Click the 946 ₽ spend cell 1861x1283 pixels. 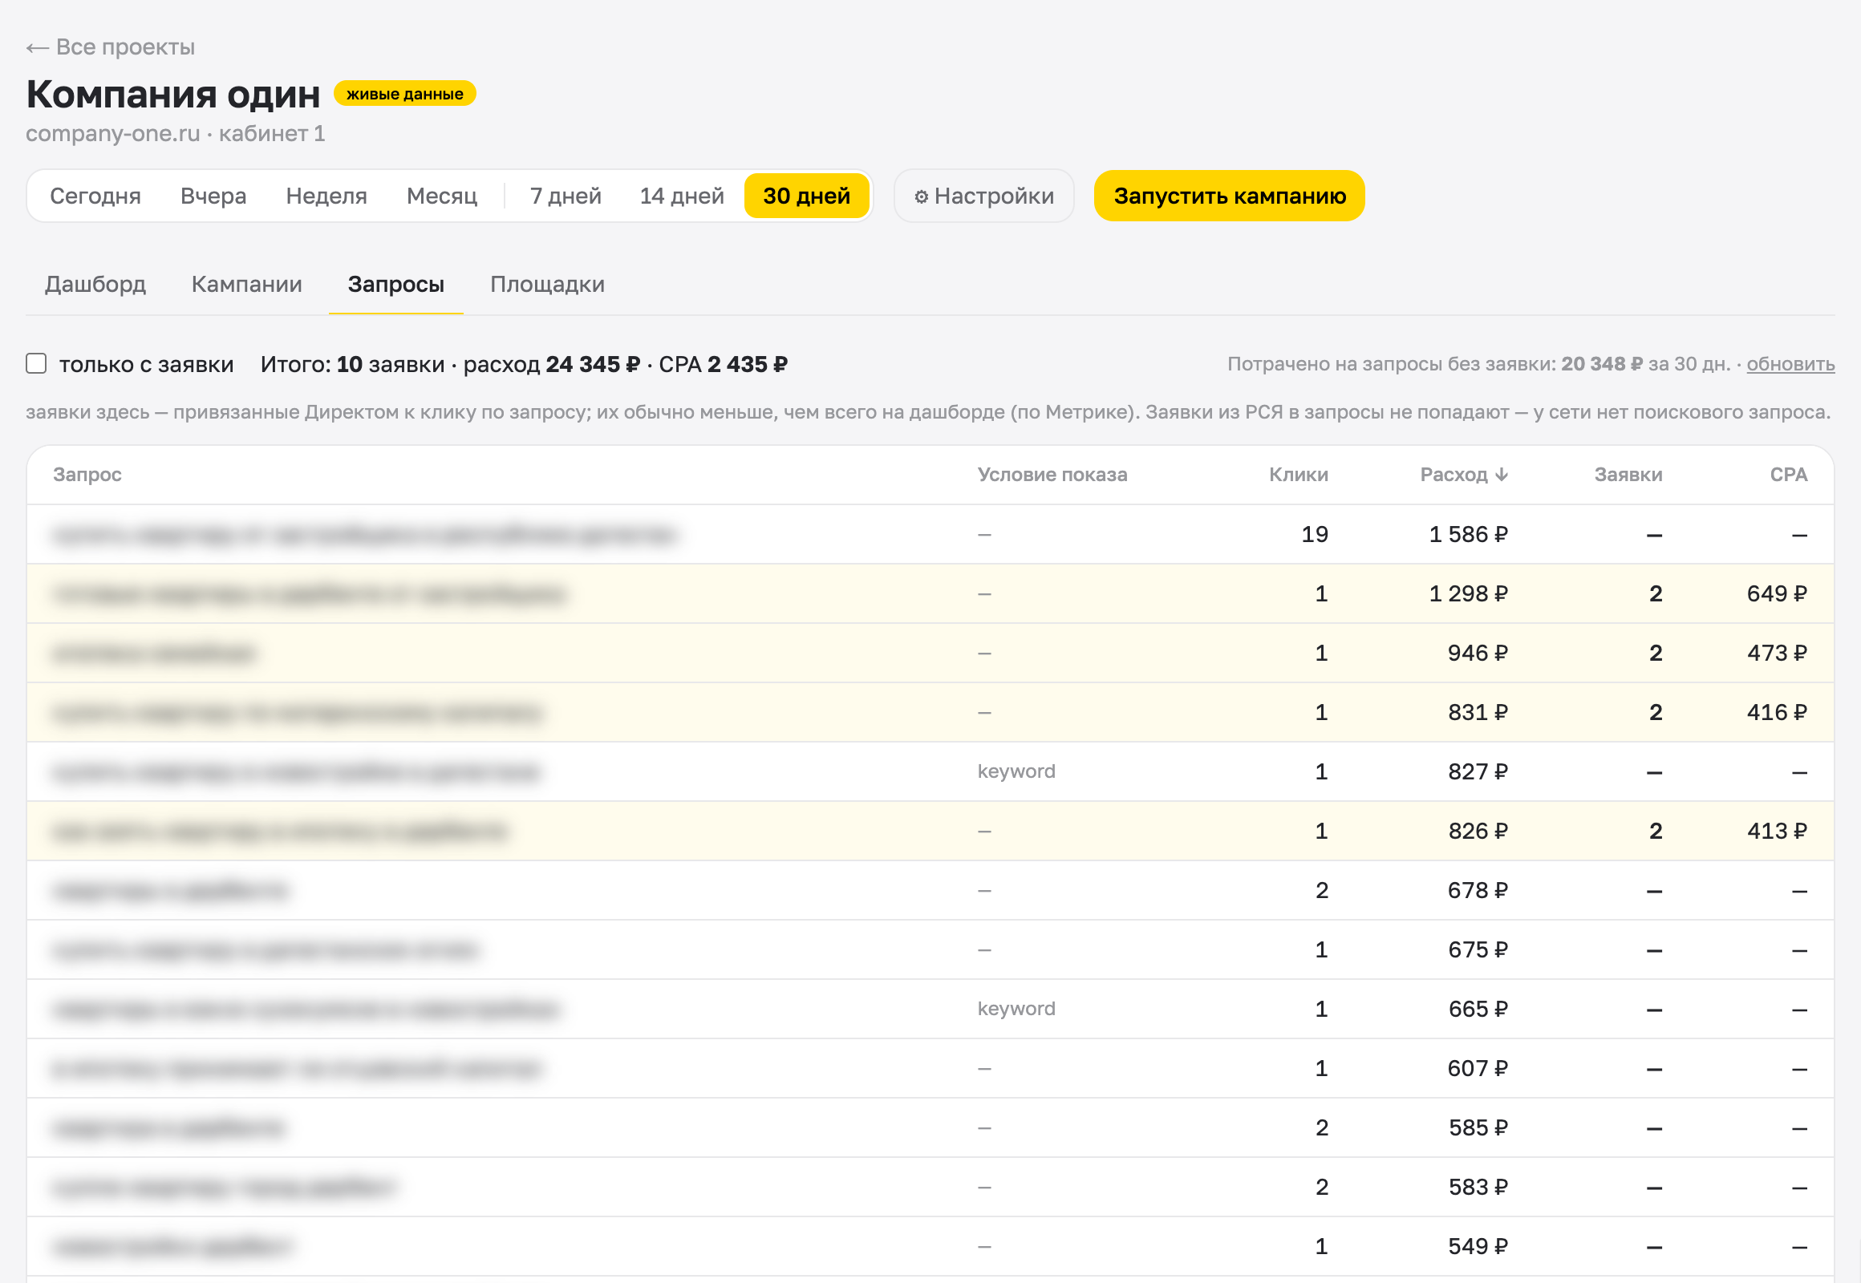point(1478,653)
